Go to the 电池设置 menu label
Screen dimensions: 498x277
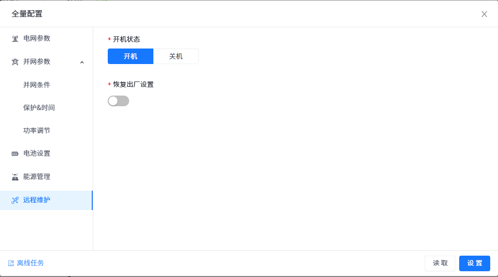click(x=37, y=153)
